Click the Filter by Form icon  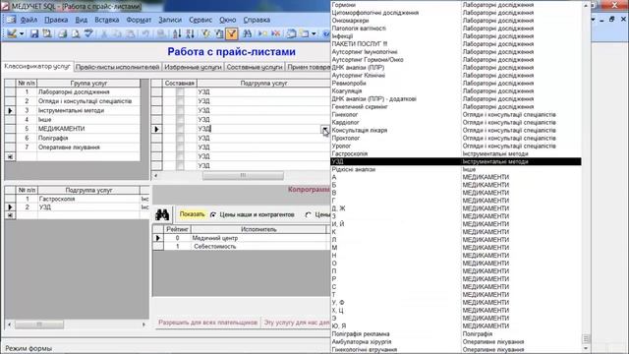click(x=219, y=34)
